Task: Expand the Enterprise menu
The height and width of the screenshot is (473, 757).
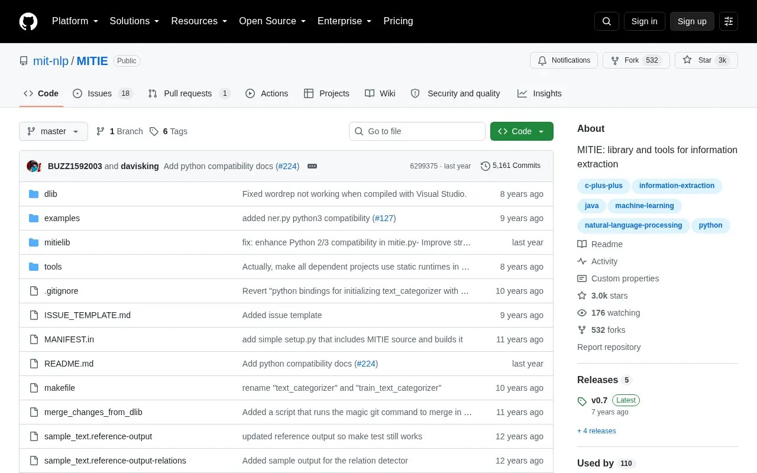Action: pos(345,21)
